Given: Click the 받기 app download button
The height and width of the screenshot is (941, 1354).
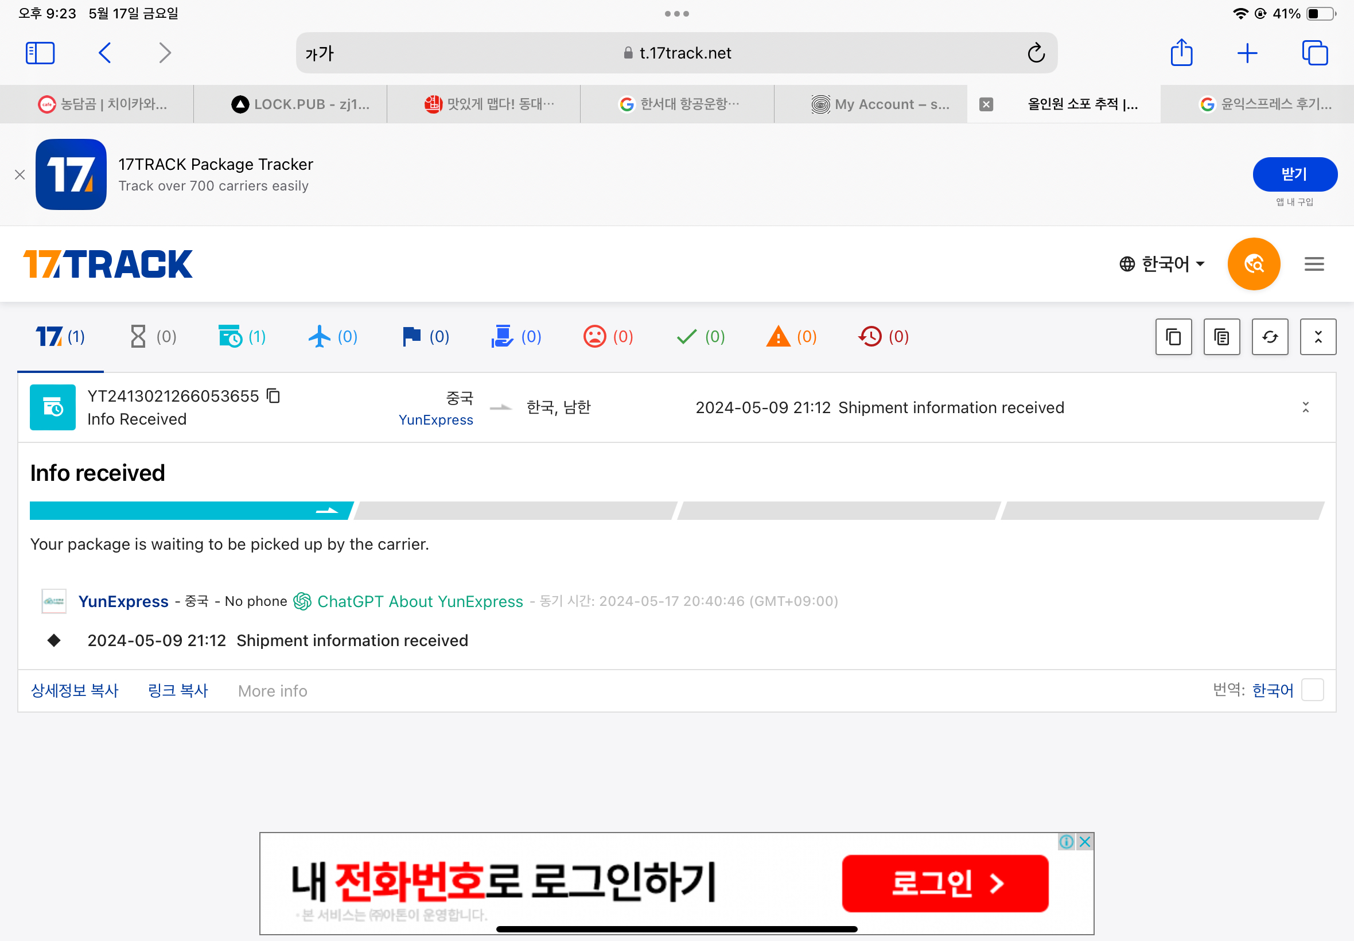Looking at the screenshot, I should (1294, 174).
